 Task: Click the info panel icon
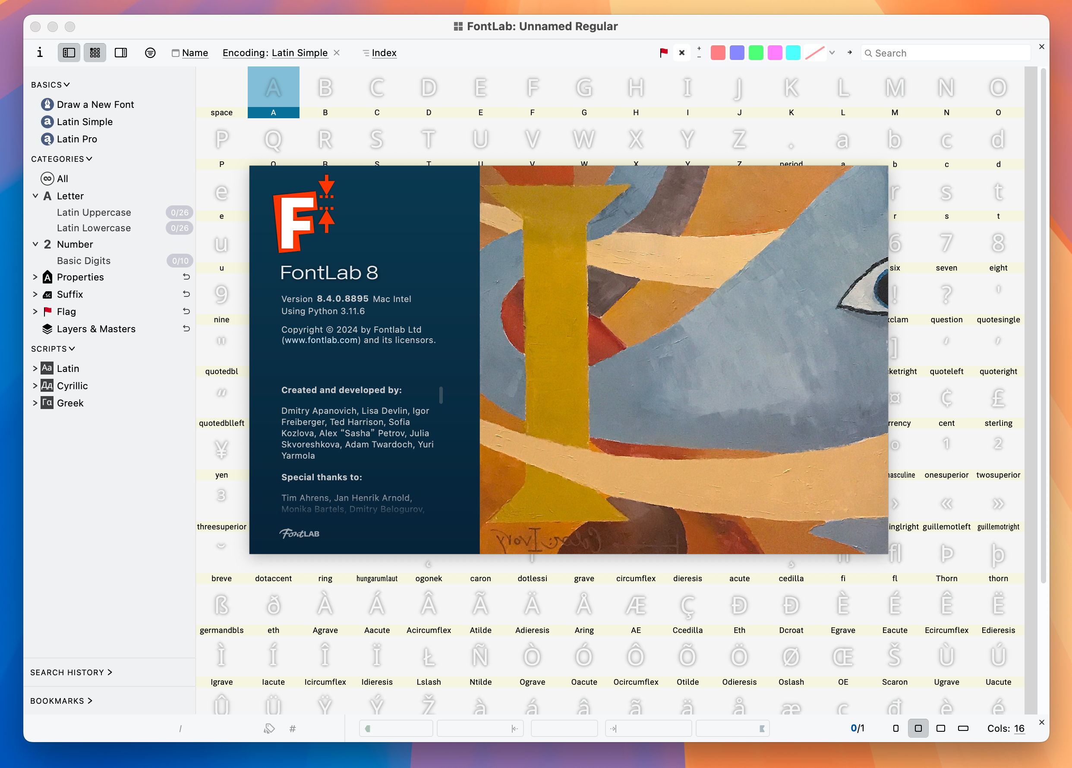[x=40, y=52]
